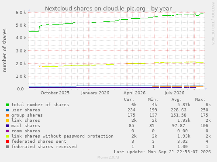217x162 pixels.
Task: Click the total shares average value 5.37k
Action: click(x=184, y=105)
